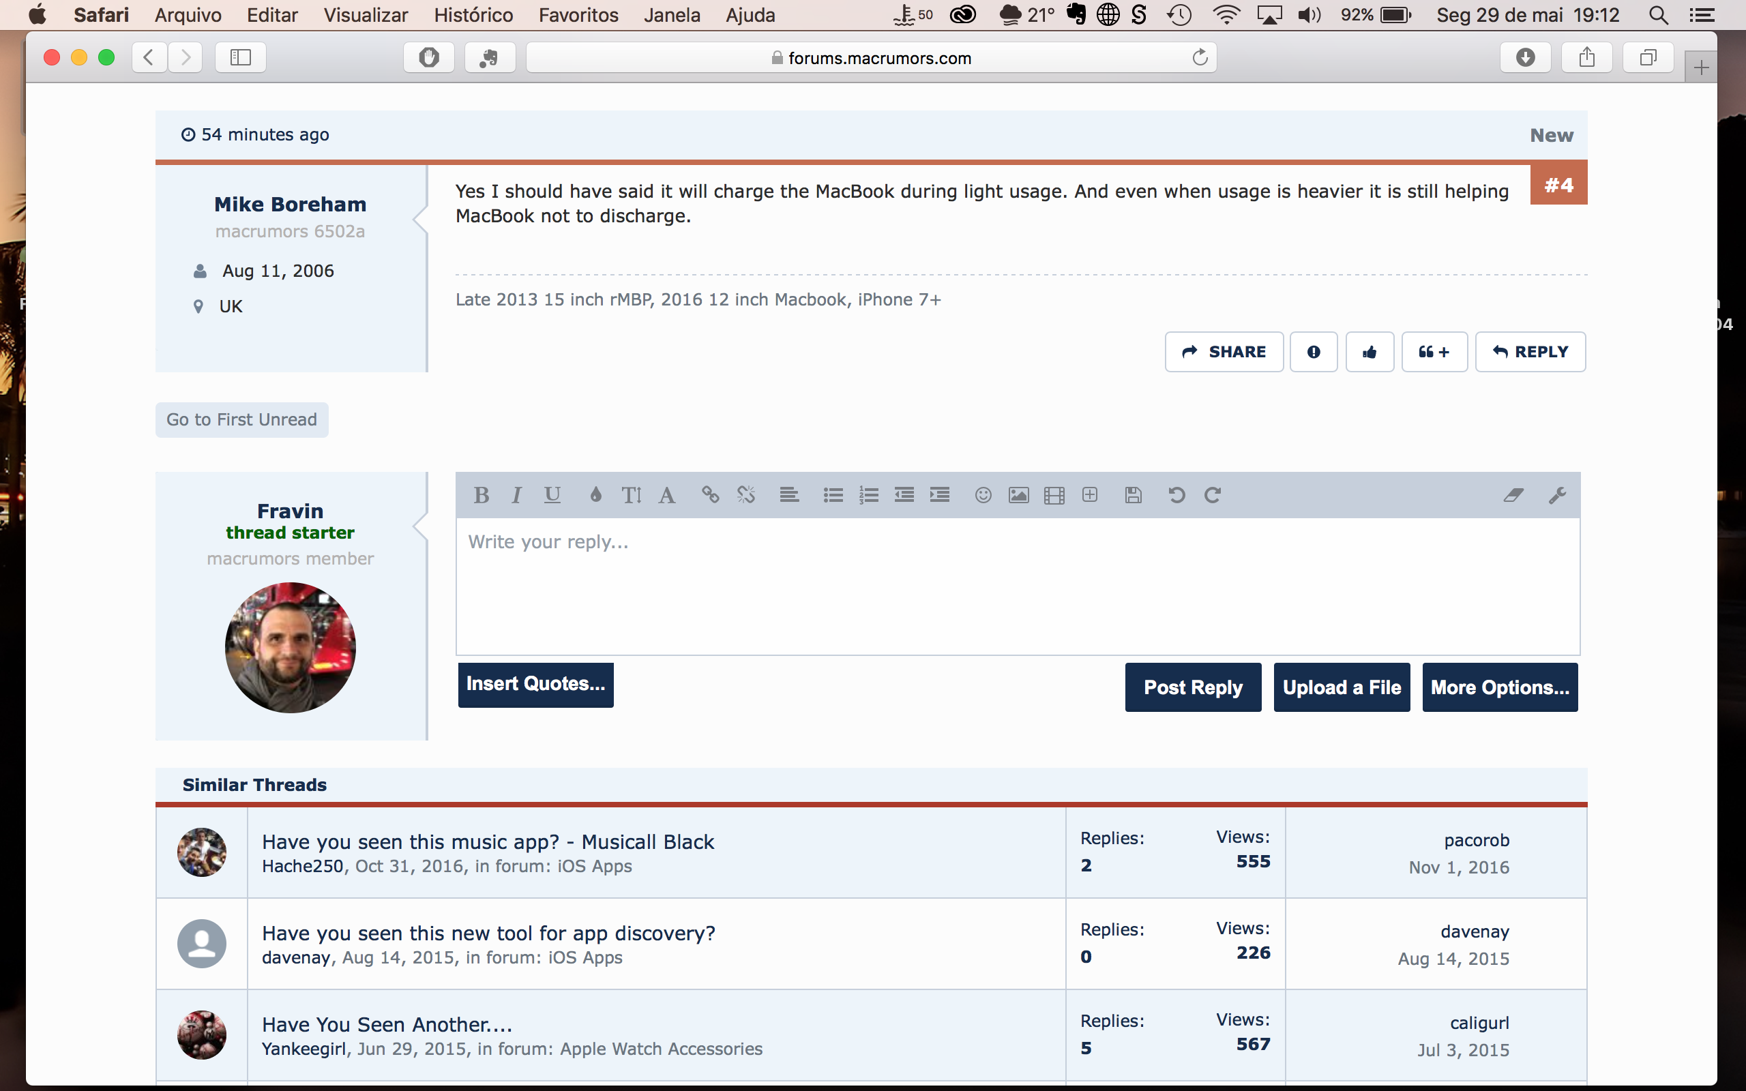The width and height of the screenshot is (1746, 1091).
Task: Go forward with Safari forward arrow
Action: (x=186, y=57)
